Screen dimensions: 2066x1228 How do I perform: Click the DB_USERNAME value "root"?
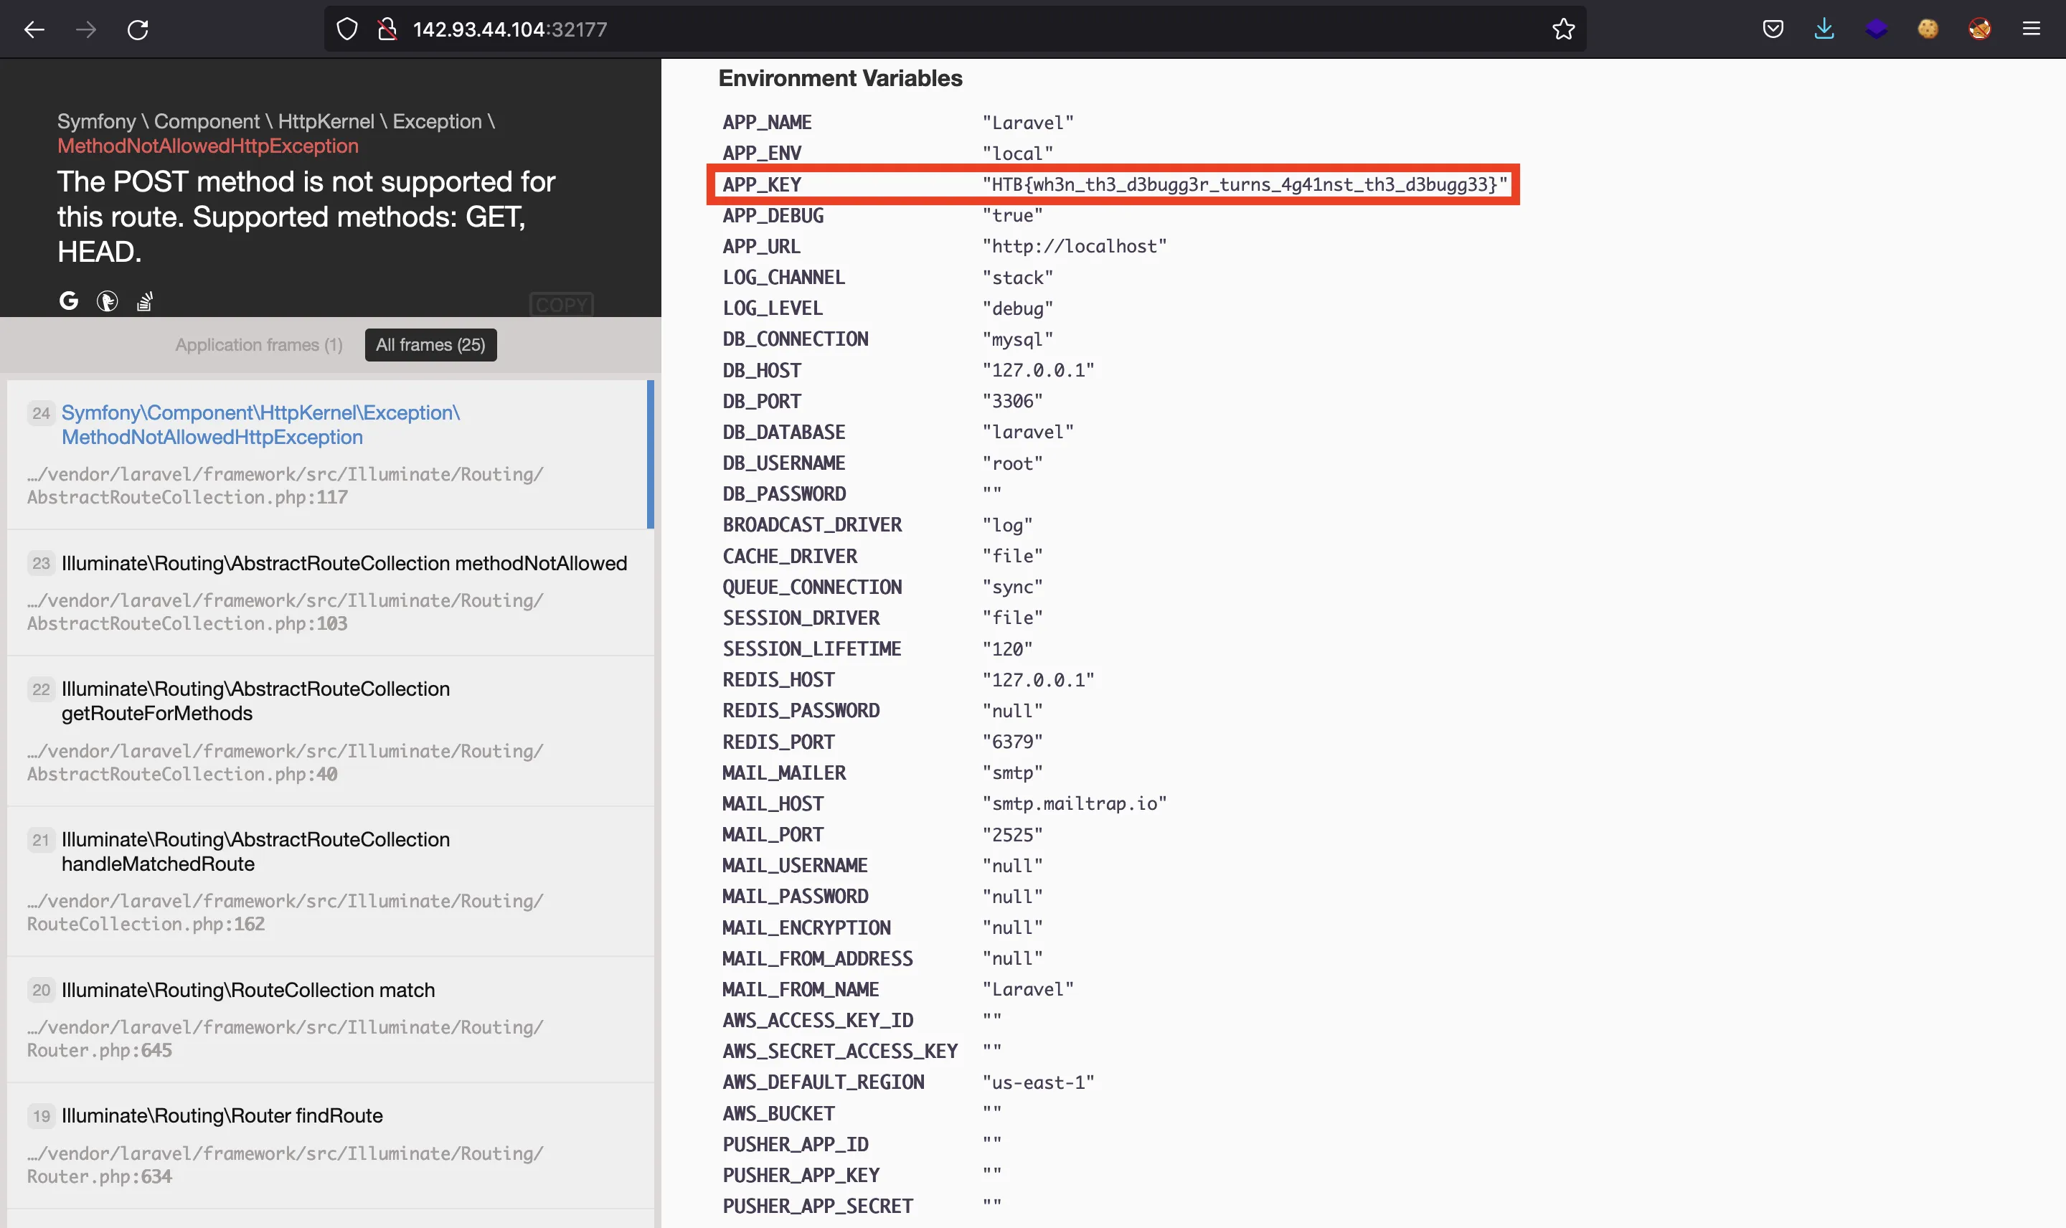1013,463
